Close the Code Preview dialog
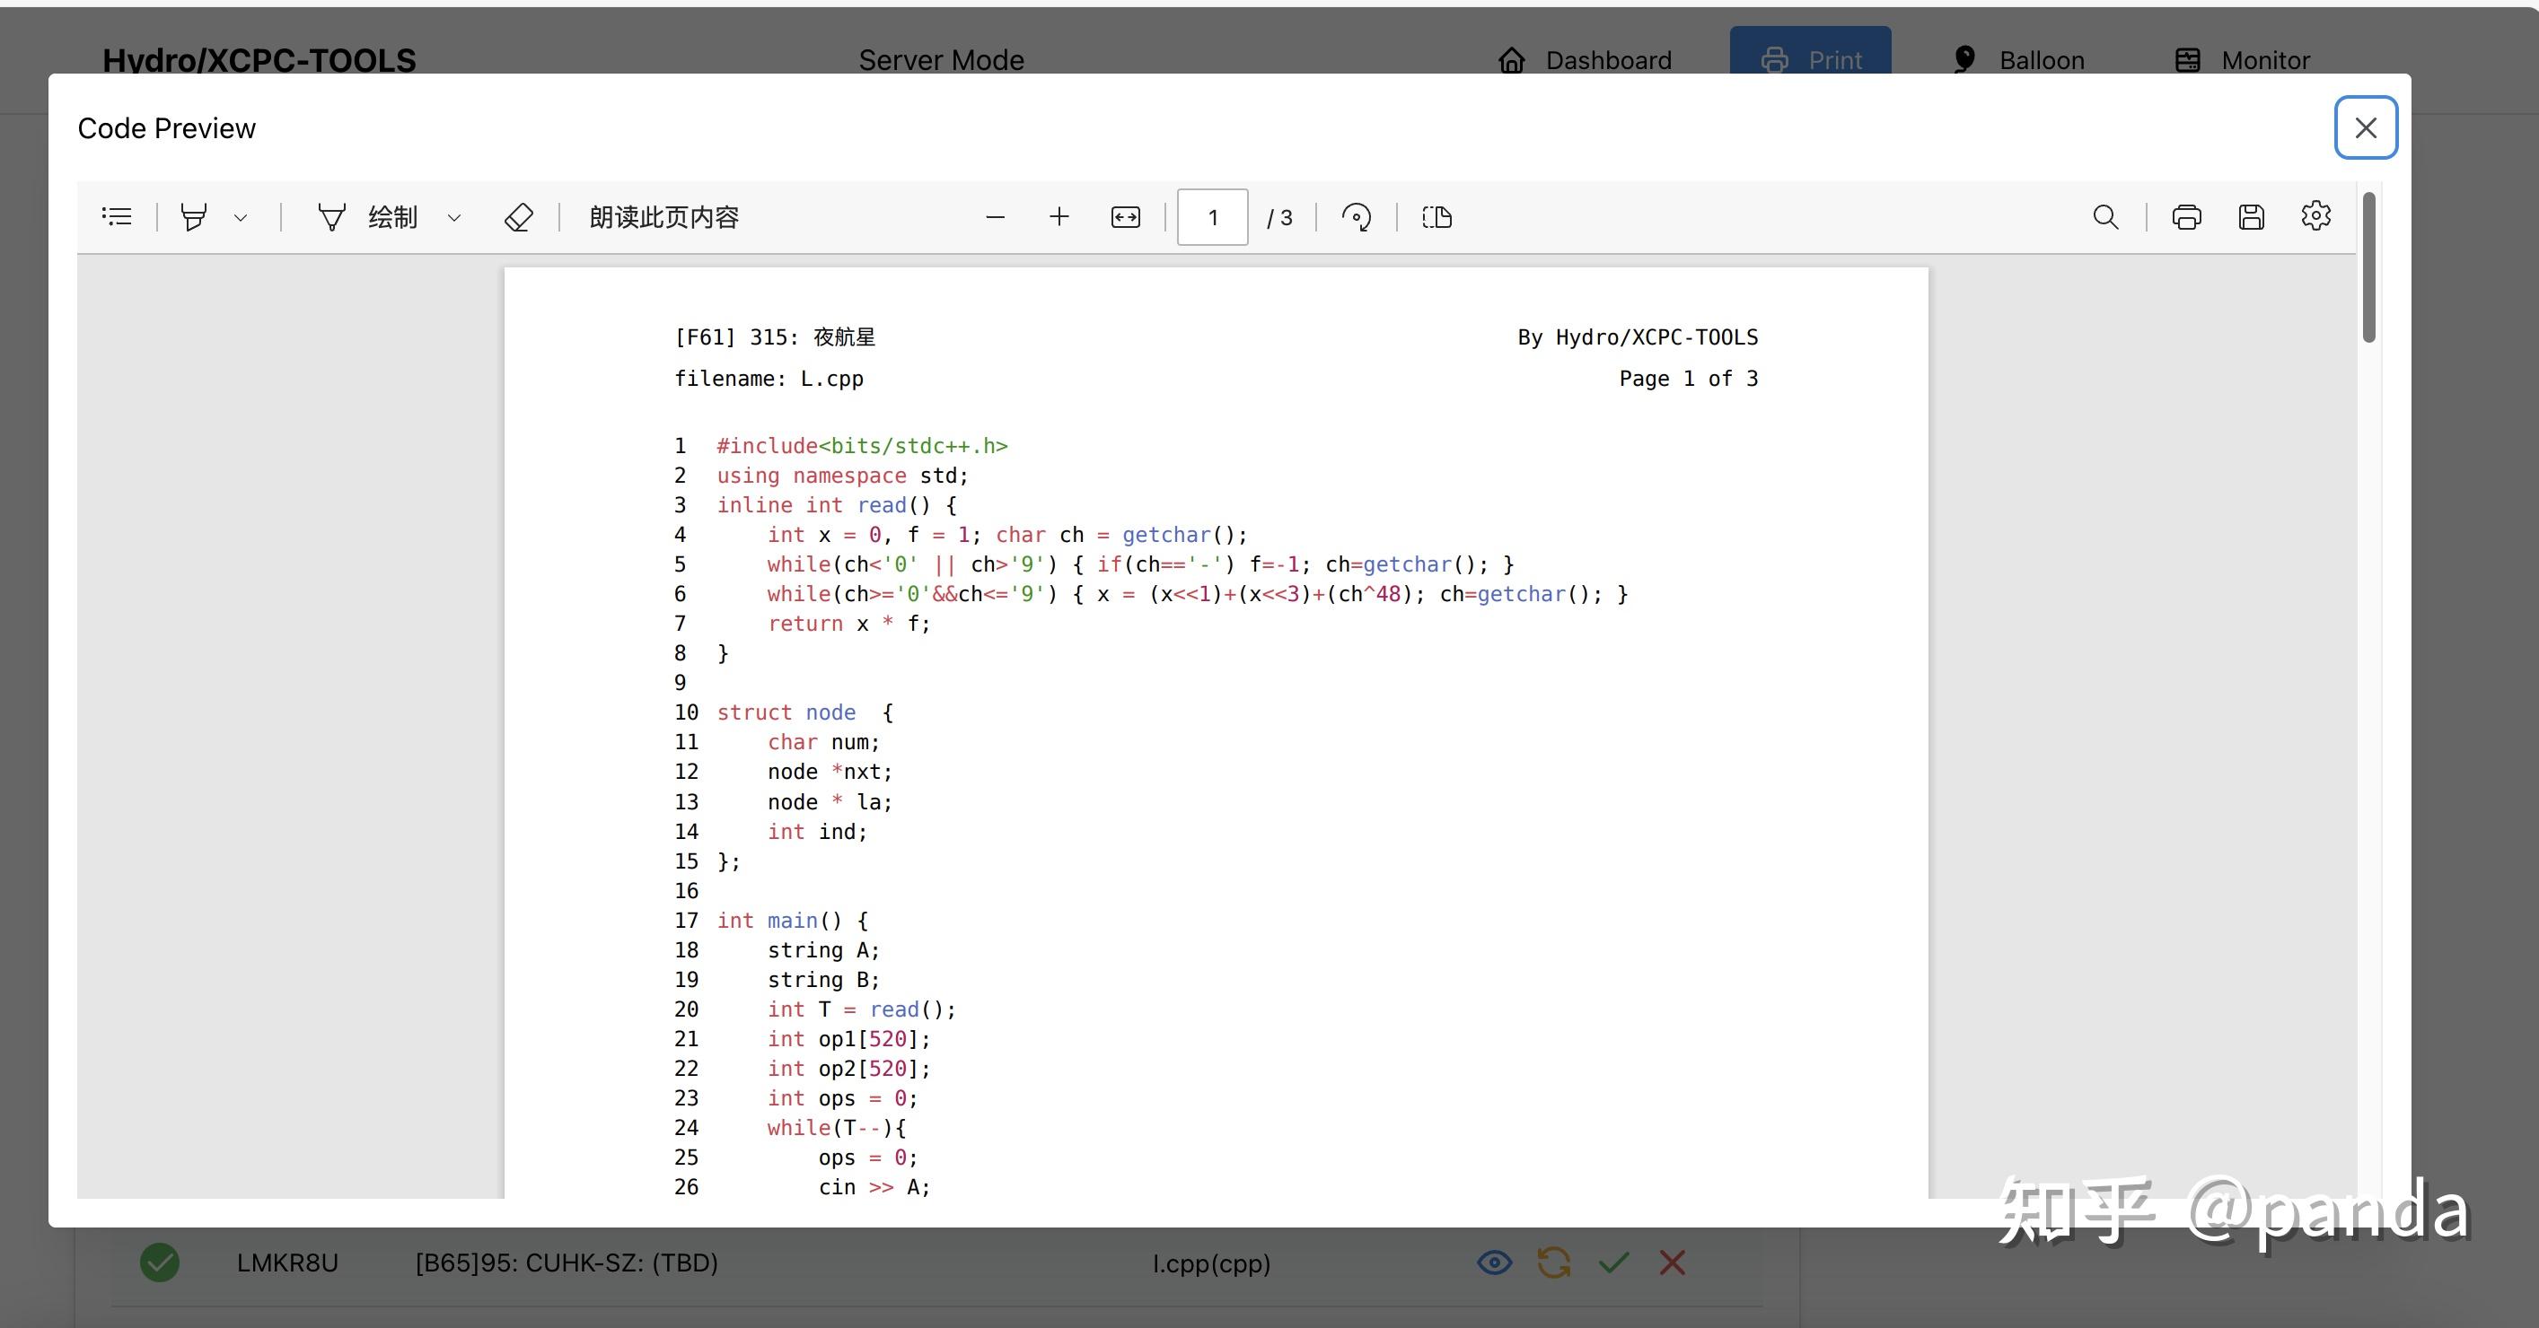 [2366, 127]
